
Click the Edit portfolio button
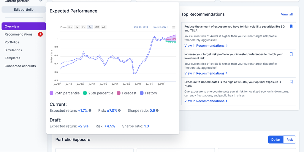[24, 9]
